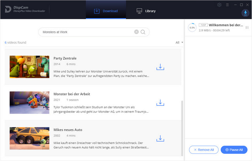The width and height of the screenshot is (252, 161).
Task: Click the Monsters at Work search box
Action: [86, 32]
